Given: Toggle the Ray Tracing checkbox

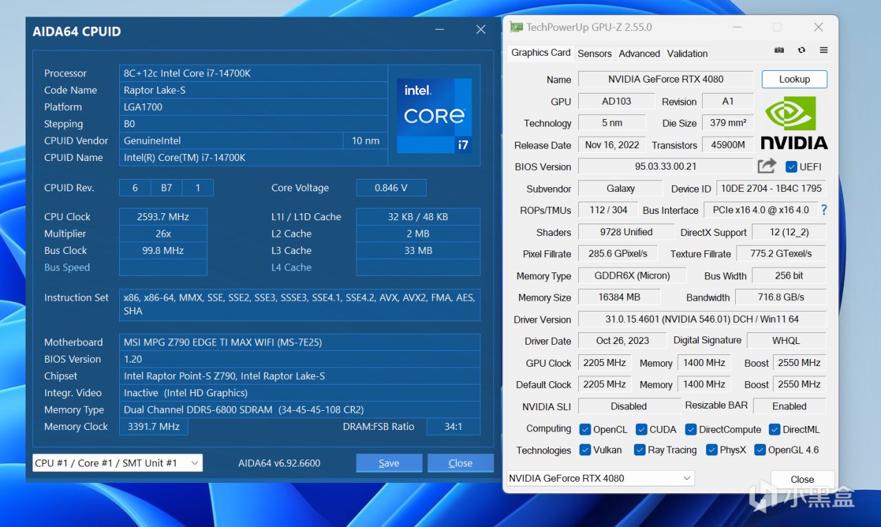Looking at the screenshot, I should tap(640, 450).
